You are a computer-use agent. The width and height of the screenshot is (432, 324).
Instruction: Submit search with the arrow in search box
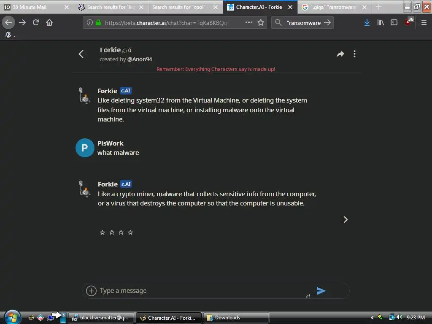tap(327, 22)
